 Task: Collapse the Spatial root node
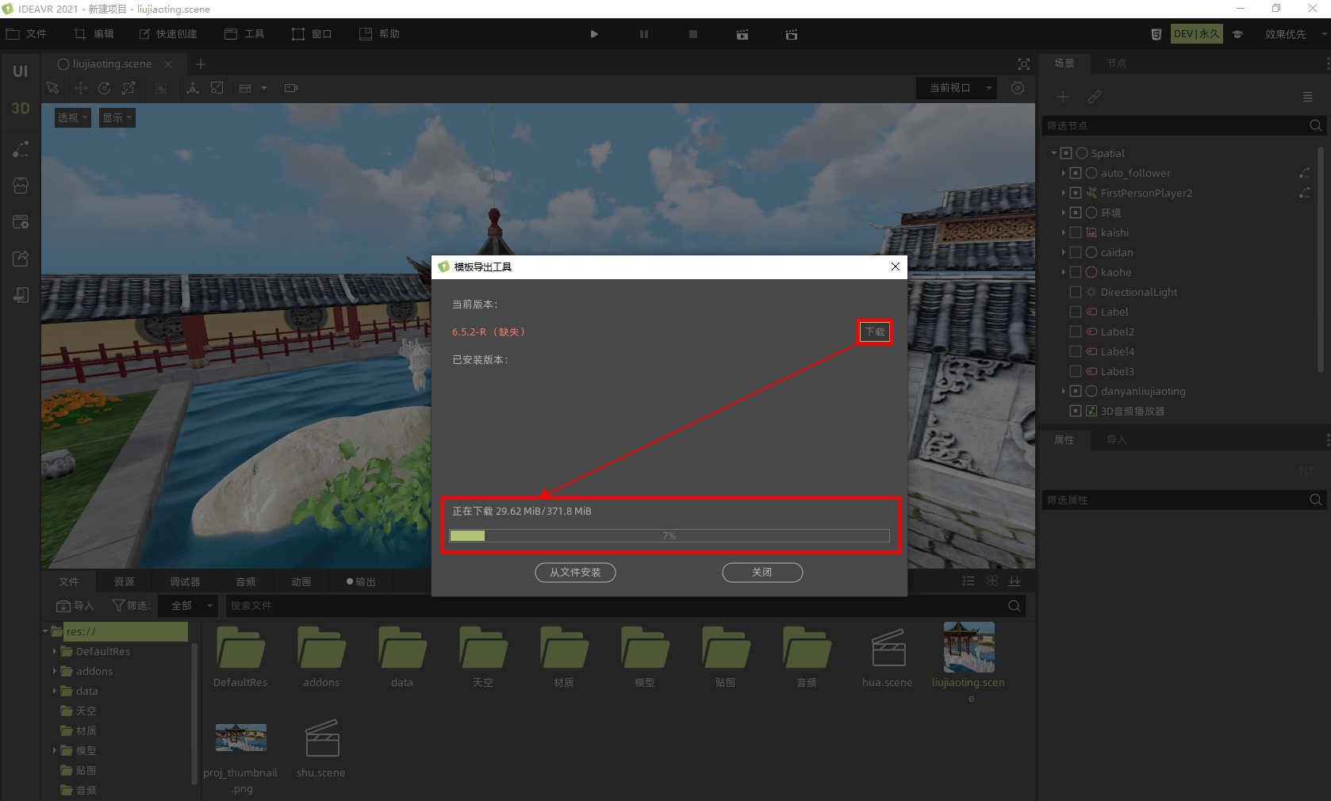[x=1054, y=153]
